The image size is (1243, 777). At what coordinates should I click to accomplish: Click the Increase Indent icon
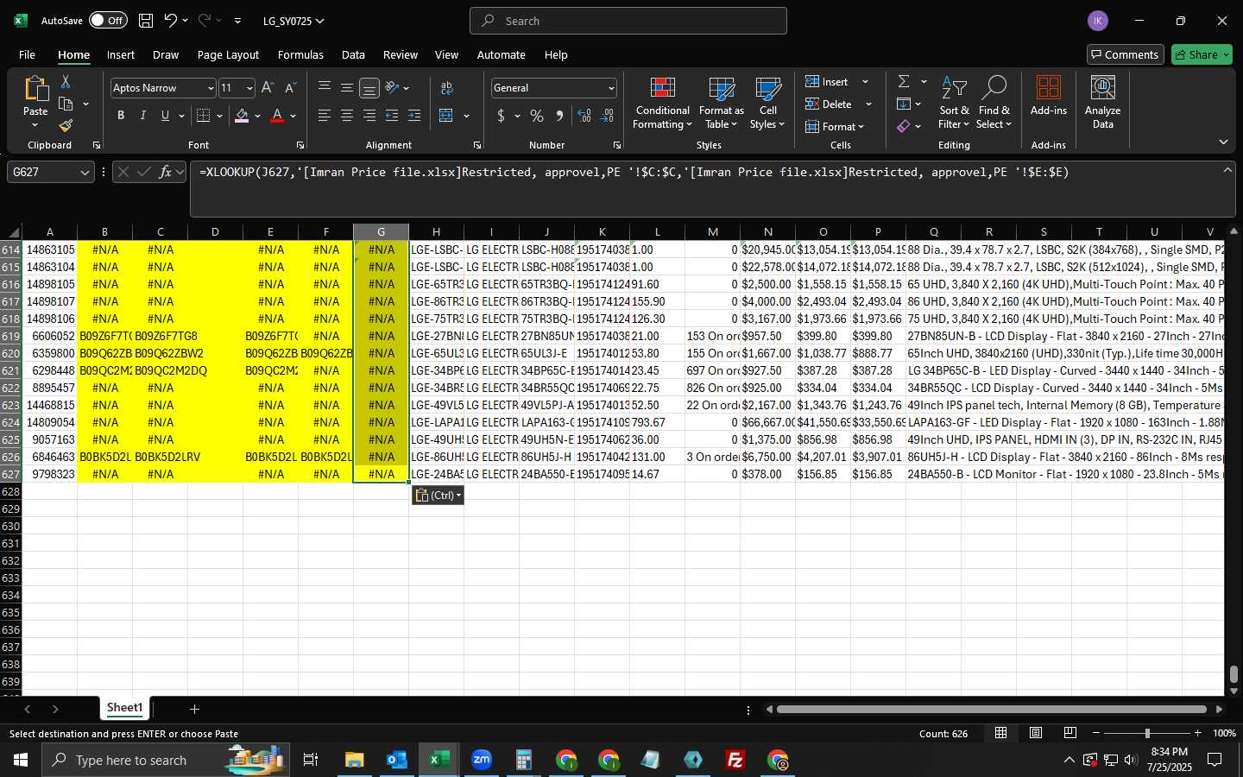tap(414, 116)
